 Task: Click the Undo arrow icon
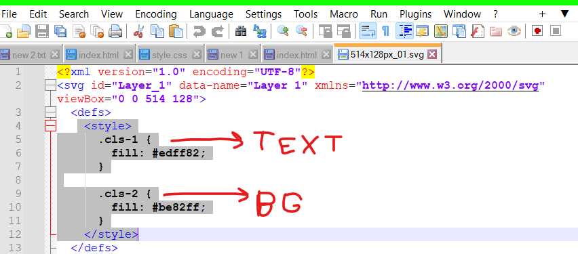click(199, 31)
